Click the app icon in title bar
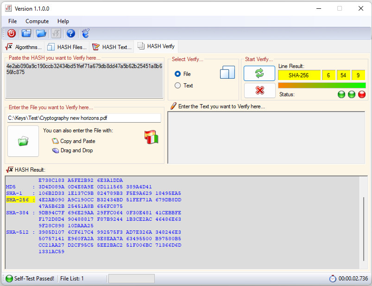 pyautogui.click(x=8, y=8)
